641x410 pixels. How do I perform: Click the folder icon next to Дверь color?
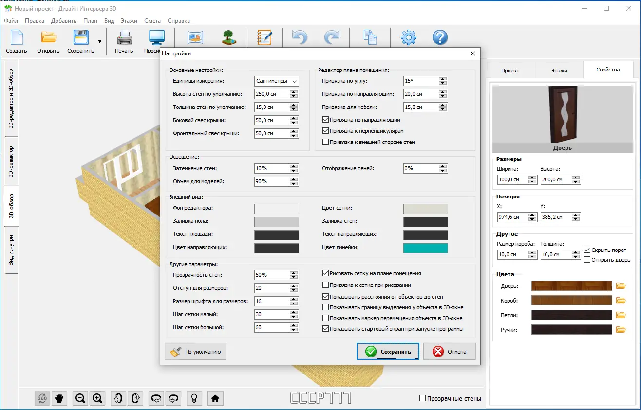tap(621, 286)
